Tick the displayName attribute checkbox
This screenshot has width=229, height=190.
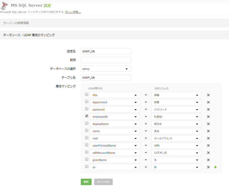(87, 123)
